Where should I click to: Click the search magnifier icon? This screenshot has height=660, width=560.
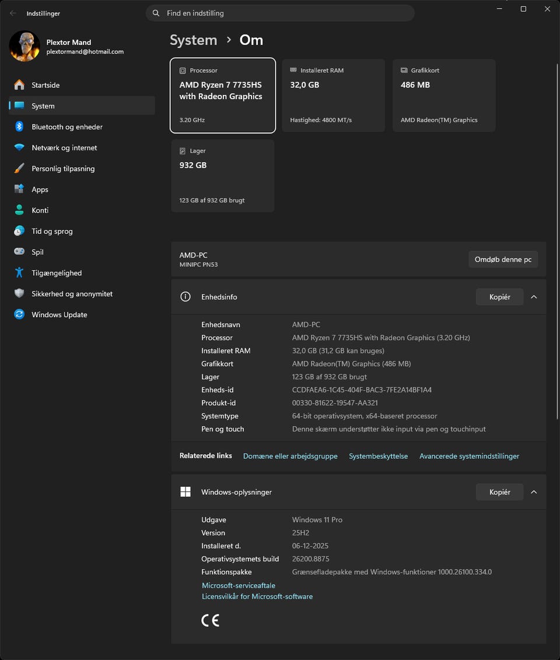click(x=156, y=13)
